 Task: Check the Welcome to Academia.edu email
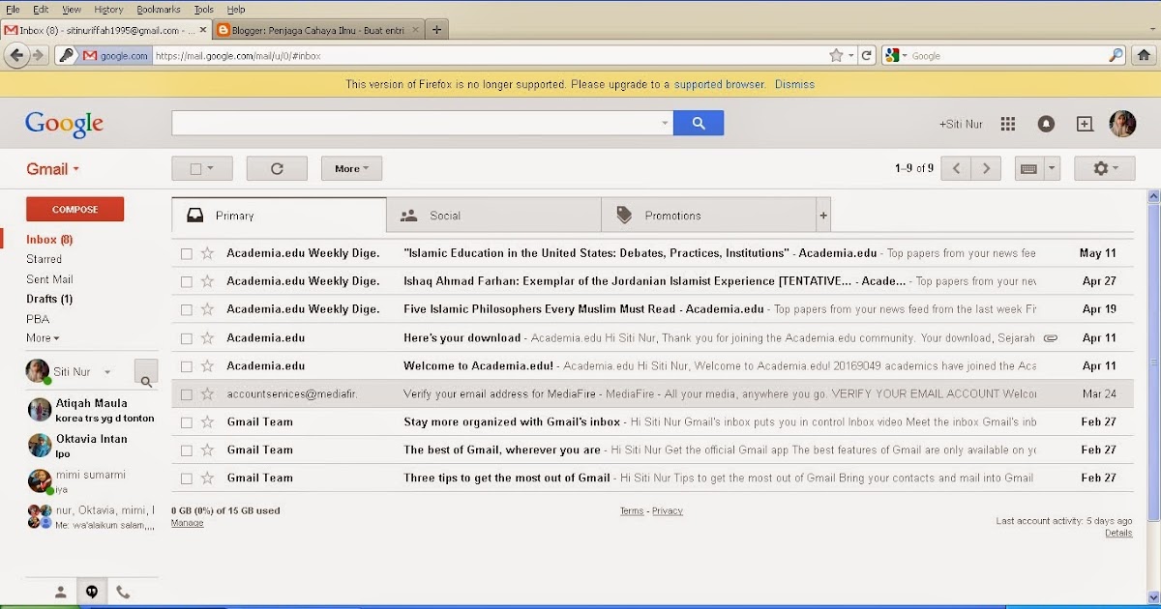point(187,367)
